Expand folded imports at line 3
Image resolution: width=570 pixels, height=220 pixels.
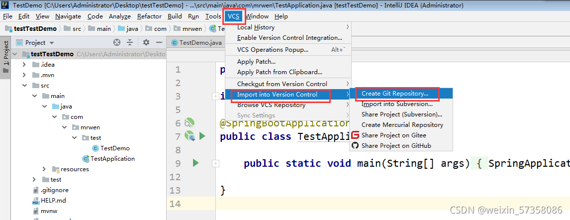(215, 96)
